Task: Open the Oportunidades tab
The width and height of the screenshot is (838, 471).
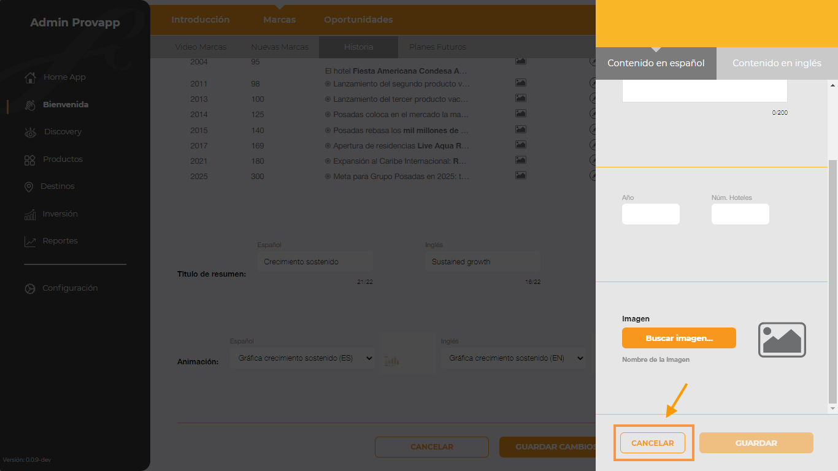Action: (x=358, y=20)
